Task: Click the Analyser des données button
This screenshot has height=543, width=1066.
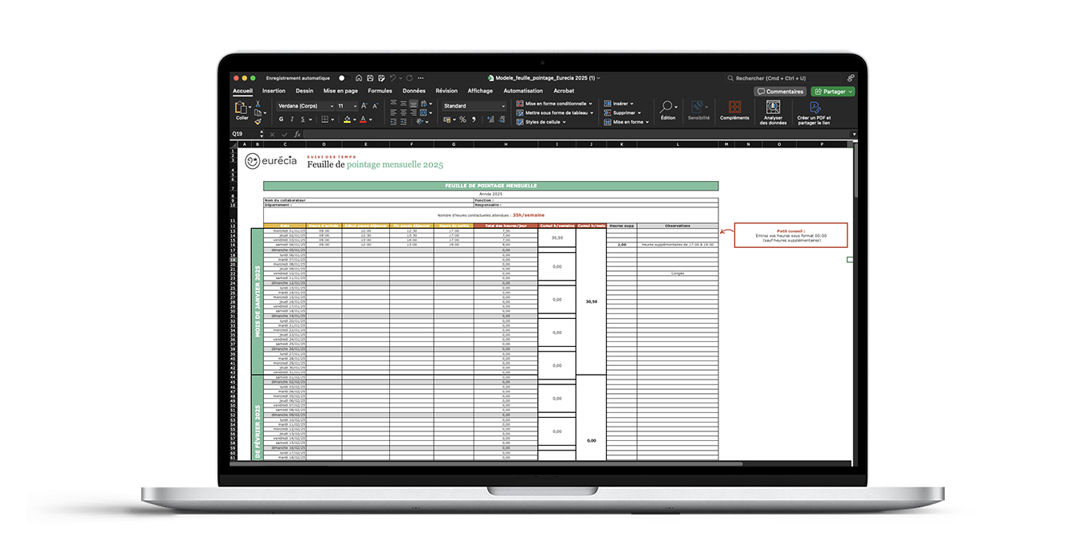Action: click(x=773, y=112)
